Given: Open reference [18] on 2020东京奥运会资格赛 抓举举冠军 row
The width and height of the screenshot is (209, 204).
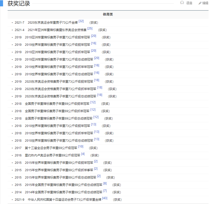Looking at the screenshot, I should pyautogui.click(x=100, y=88).
